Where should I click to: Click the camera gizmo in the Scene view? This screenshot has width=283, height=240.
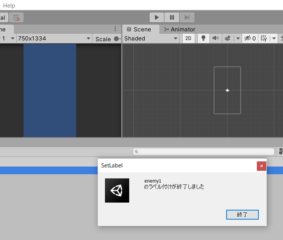[x=227, y=90]
